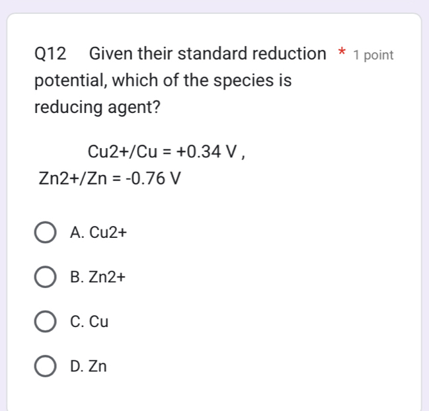Choose the radio circle beside B. Zn2+
The height and width of the screenshot is (411, 429).
pos(44,278)
